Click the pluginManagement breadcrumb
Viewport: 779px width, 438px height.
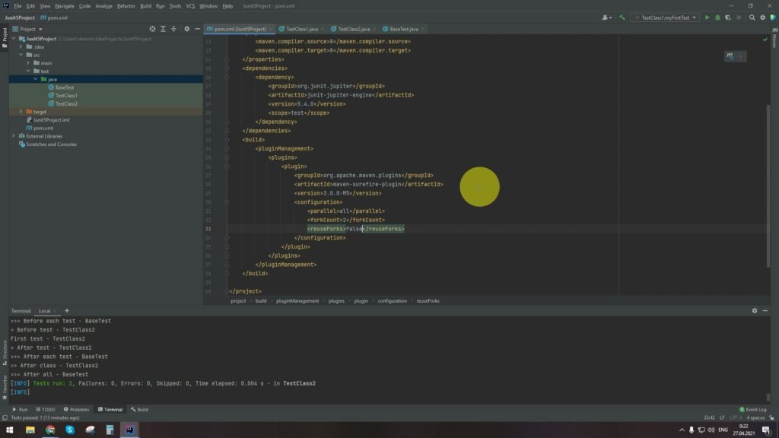click(297, 301)
